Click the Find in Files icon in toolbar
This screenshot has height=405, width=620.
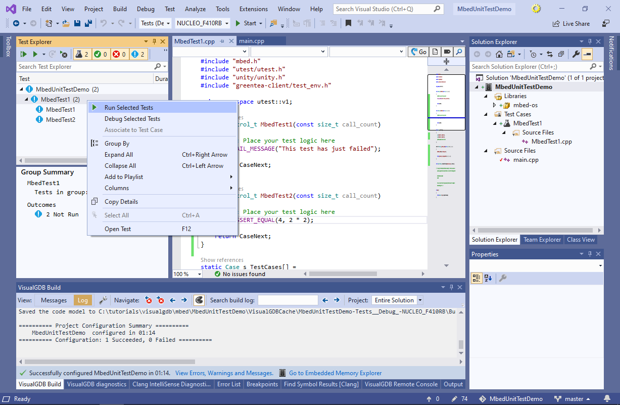(x=273, y=23)
